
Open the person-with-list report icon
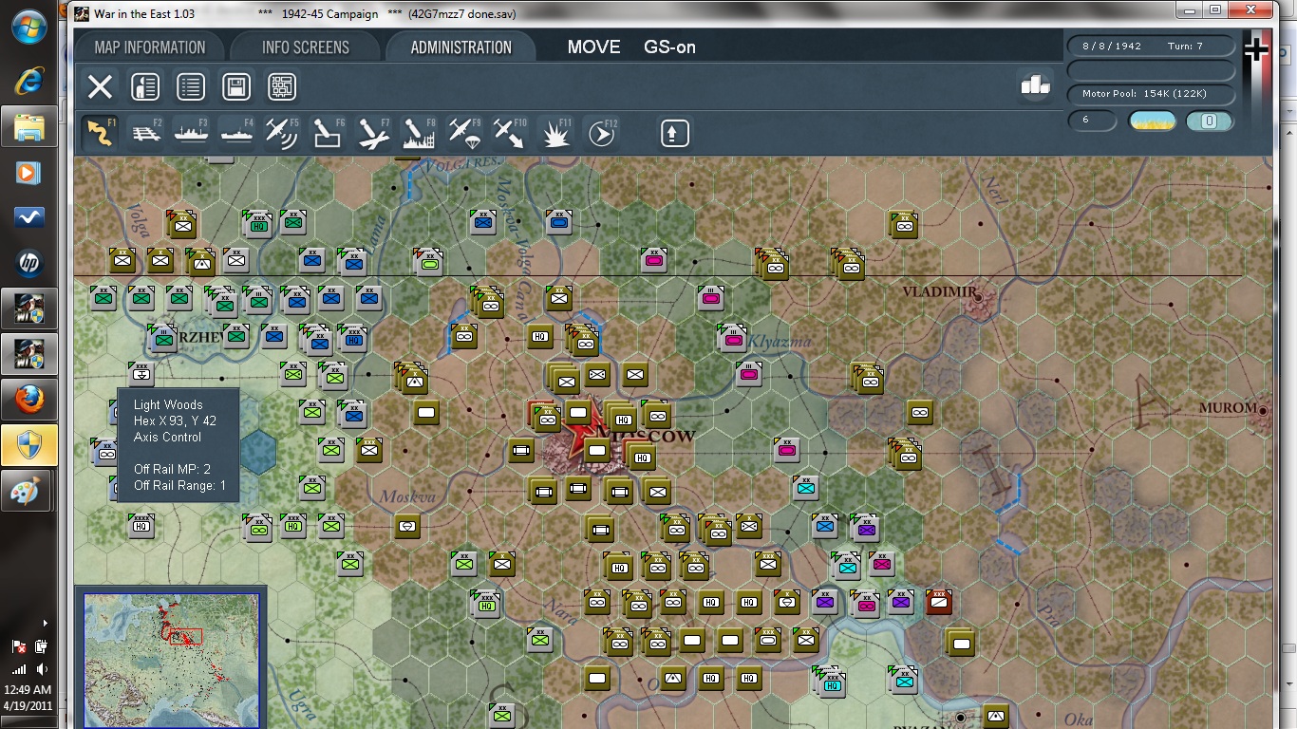click(145, 87)
